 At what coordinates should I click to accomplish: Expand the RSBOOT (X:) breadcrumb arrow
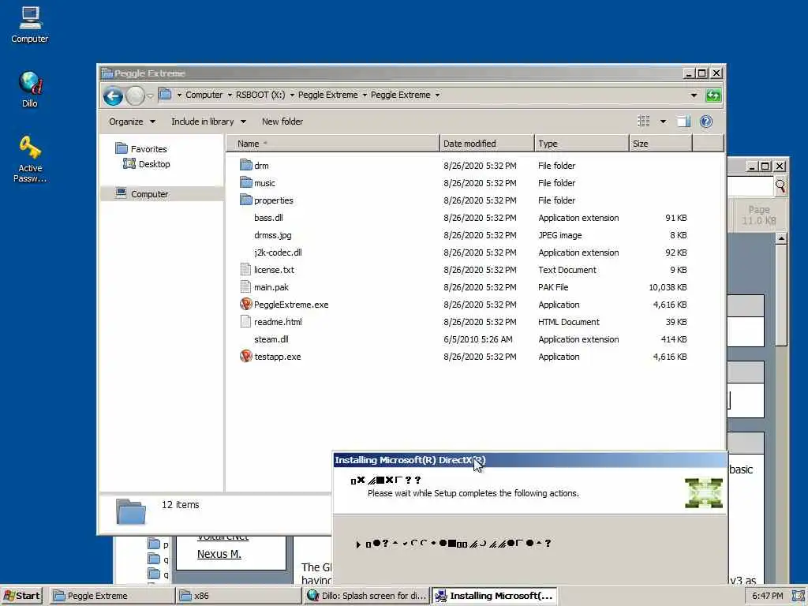click(292, 95)
